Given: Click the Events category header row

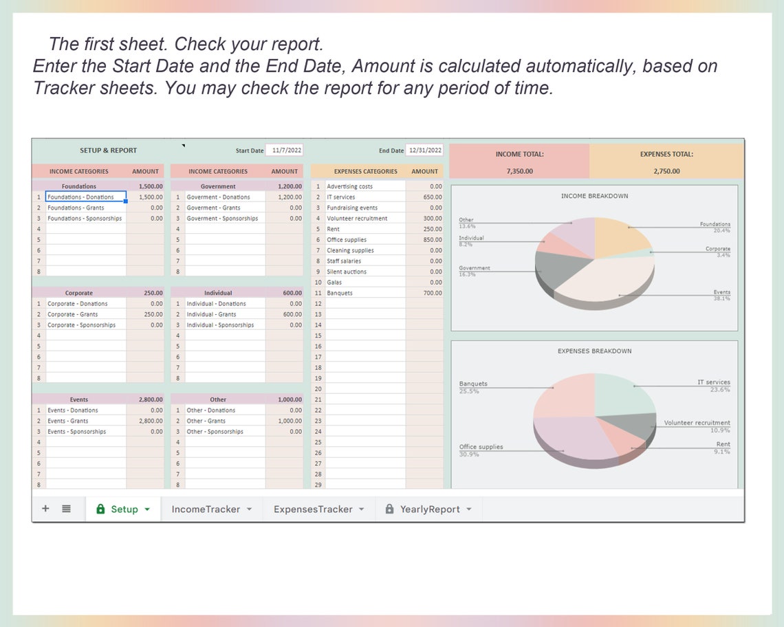Looking at the screenshot, I should coord(98,399).
